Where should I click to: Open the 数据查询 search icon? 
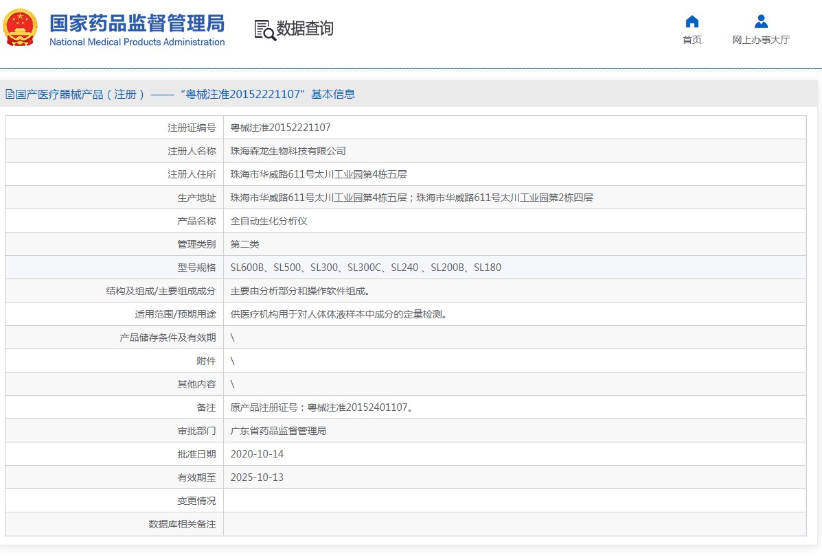pos(265,30)
